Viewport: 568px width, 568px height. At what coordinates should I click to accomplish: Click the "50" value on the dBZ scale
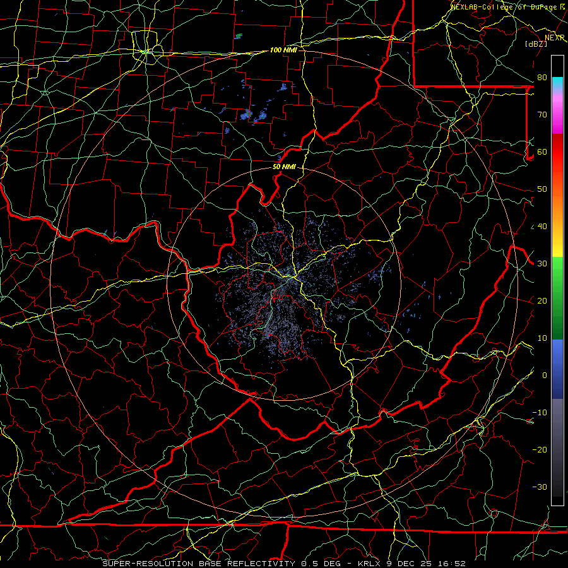(x=542, y=189)
